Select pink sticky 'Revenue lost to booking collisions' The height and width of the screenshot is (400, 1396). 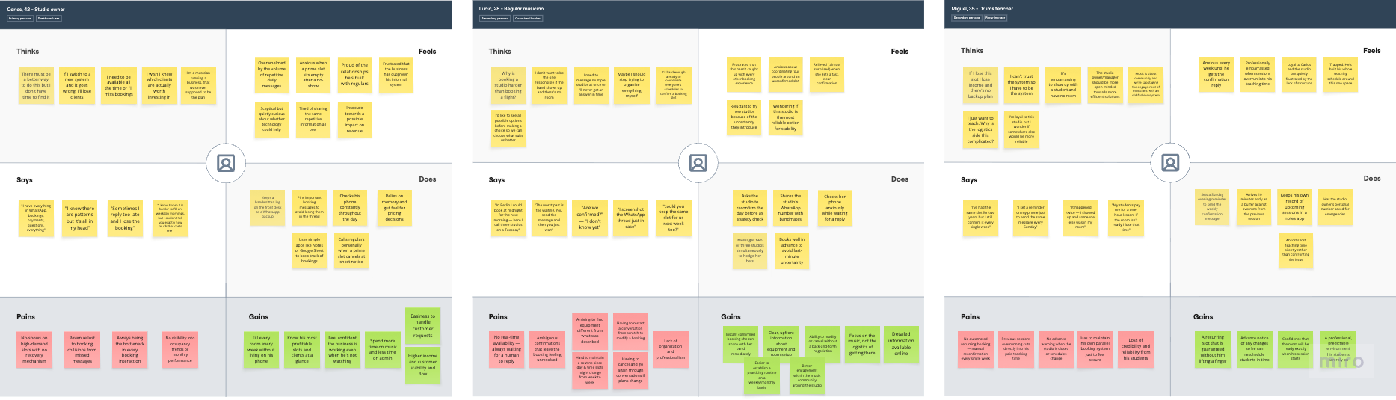82,349
